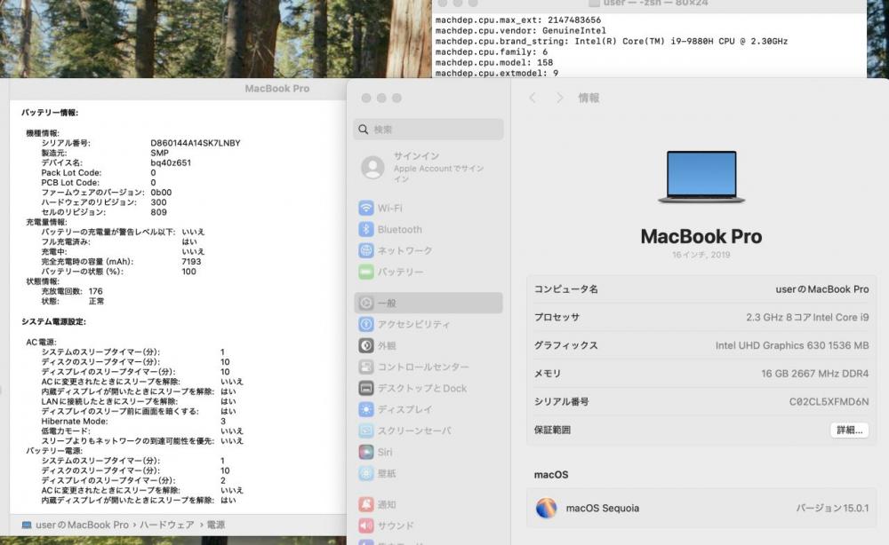Click the 16インチ, 2019 model text
The width and height of the screenshot is (889, 545).
tap(701, 255)
